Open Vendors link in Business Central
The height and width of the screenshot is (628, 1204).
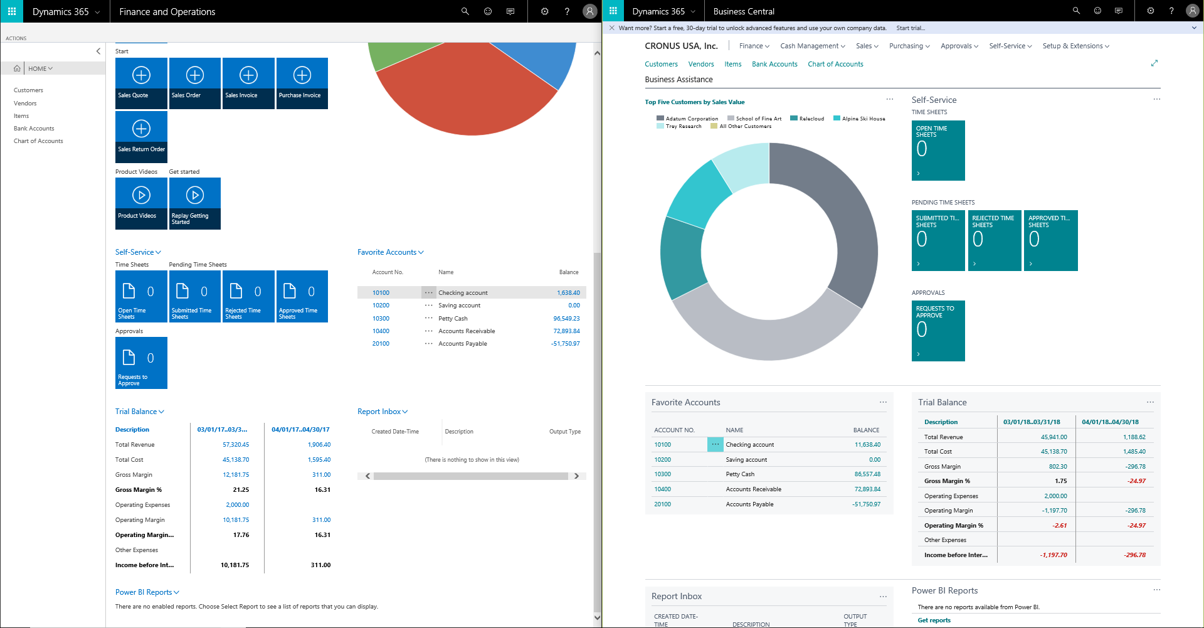tap(701, 64)
